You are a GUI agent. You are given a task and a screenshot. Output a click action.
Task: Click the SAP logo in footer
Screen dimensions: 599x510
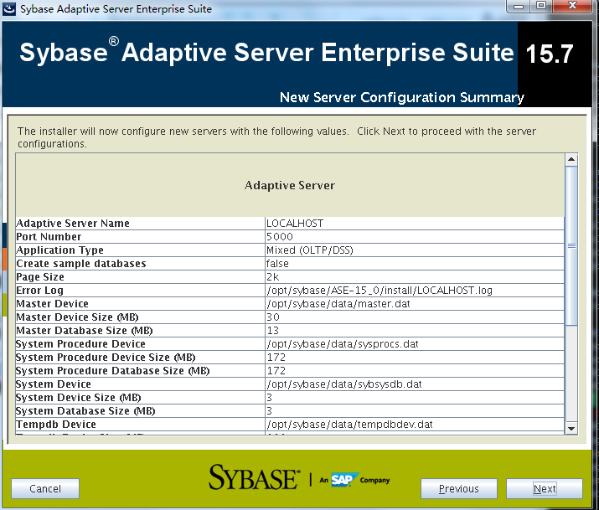pos(344,480)
